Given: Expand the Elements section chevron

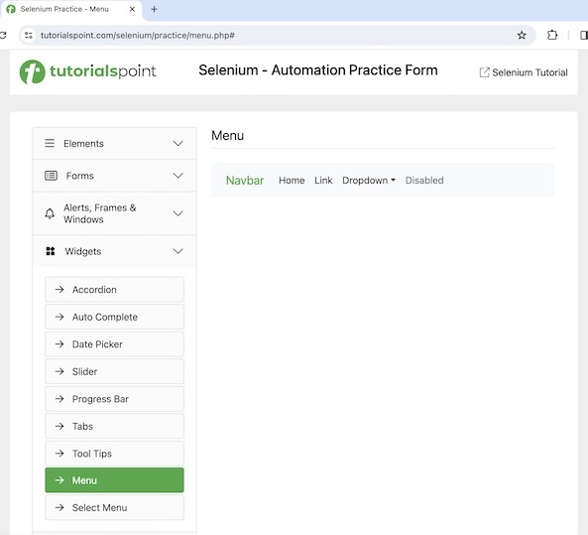Looking at the screenshot, I should (178, 143).
